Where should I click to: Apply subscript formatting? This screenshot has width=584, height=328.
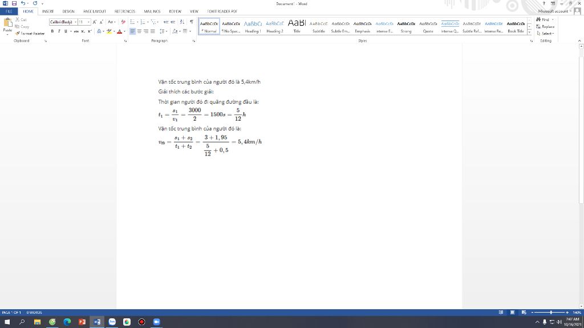(83, 31)
